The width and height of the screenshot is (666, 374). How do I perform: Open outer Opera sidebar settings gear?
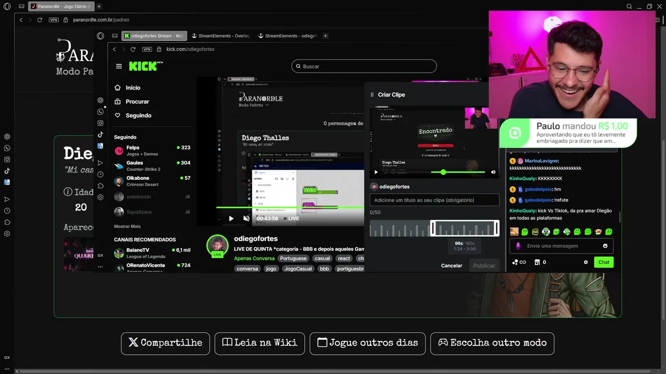7,234
